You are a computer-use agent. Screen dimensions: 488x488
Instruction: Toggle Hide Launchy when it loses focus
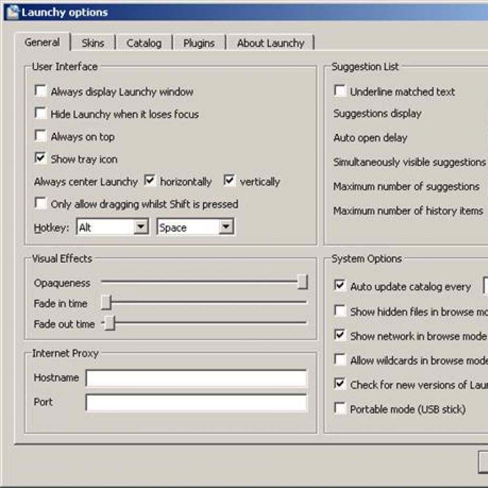tap(41, 113)
